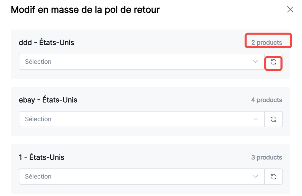The width and height of the screenshot is (302, 196).
Task: Refresh return policies for ddd - États-Unis
Action: [273, 62]
